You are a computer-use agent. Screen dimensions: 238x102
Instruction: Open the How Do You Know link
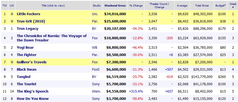[x=33, y=99]
